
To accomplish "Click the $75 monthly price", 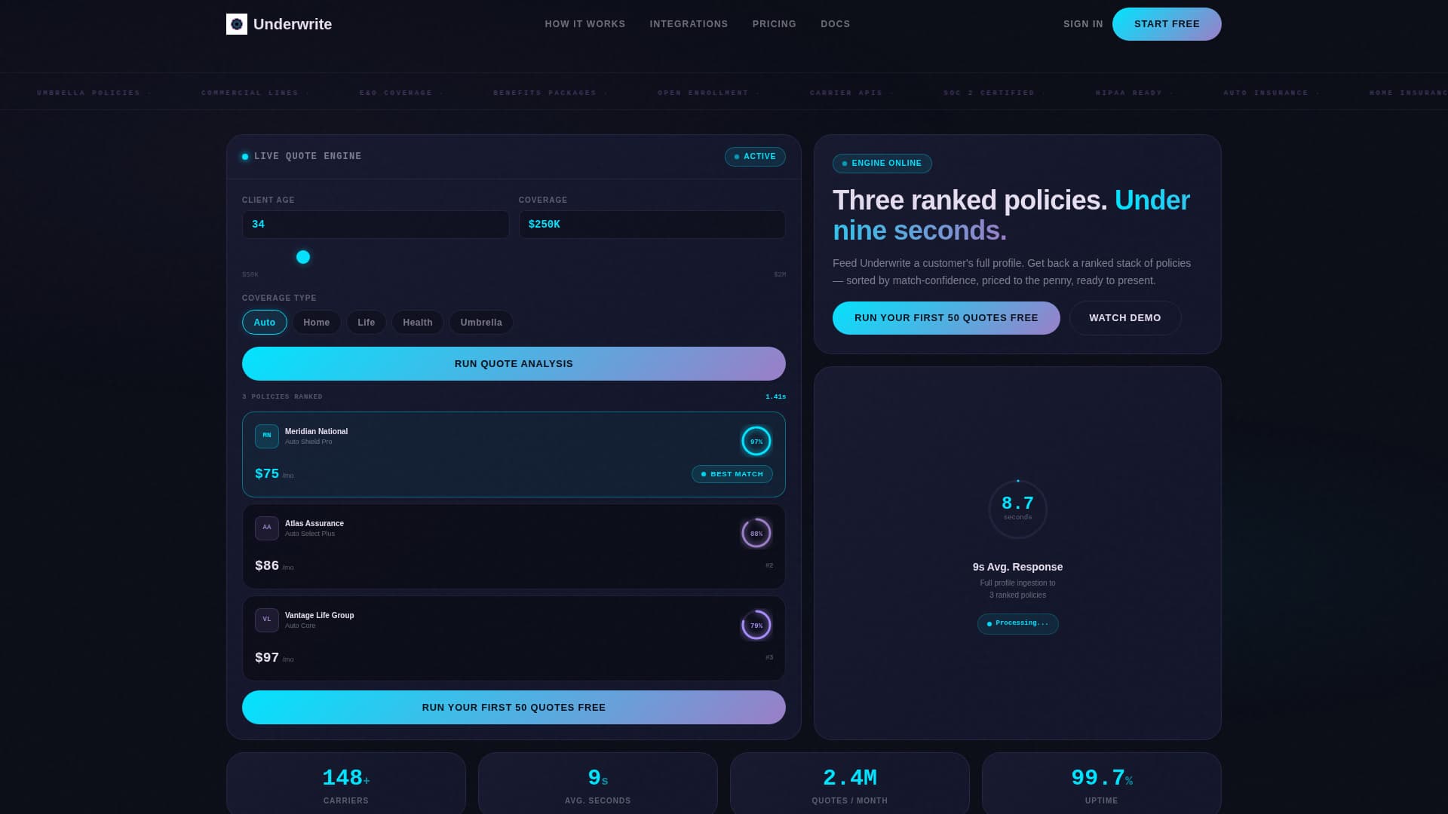I will pyautogui.click(x=267, y=474).
